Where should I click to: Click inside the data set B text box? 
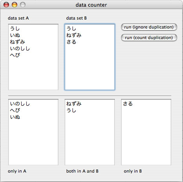(90, 57)
